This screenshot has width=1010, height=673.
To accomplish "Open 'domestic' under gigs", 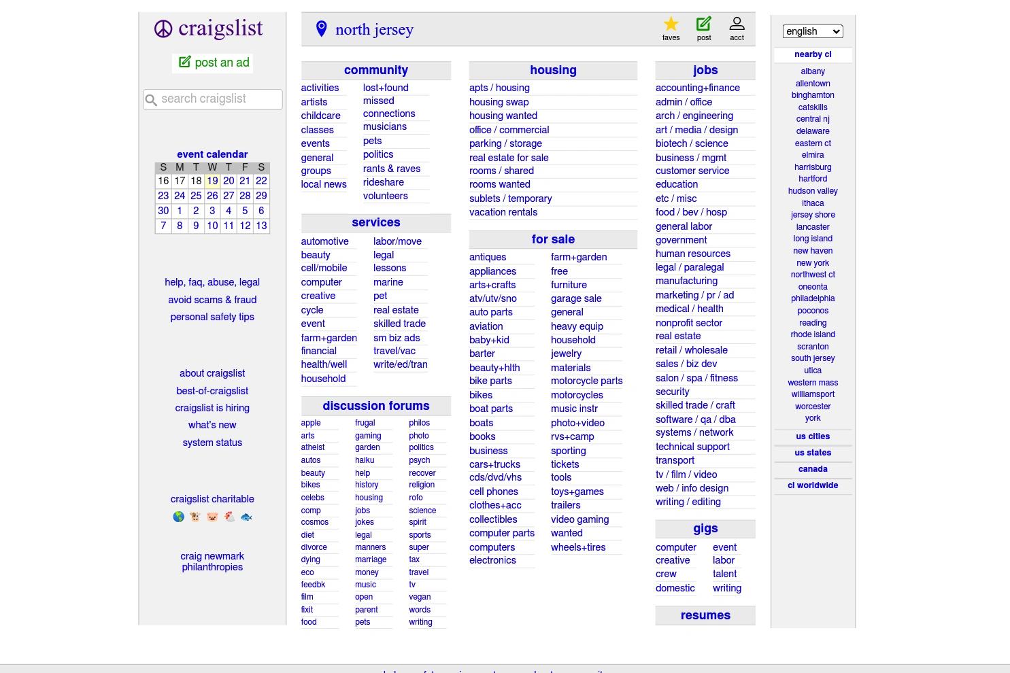I will (x=675, y=588).
